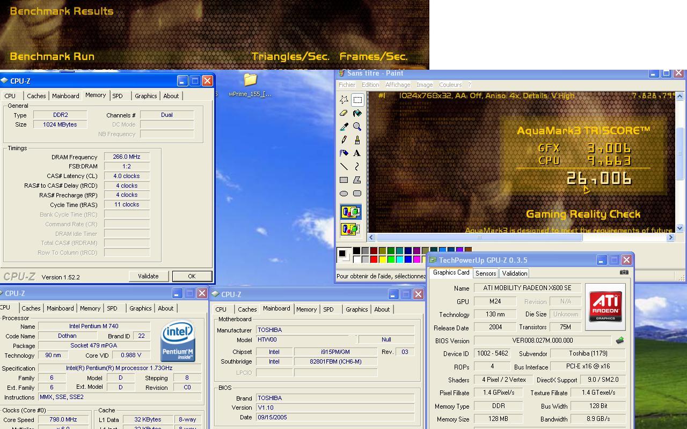Click the DRAM Frequency value 266.0 MHz

point(127,157)
